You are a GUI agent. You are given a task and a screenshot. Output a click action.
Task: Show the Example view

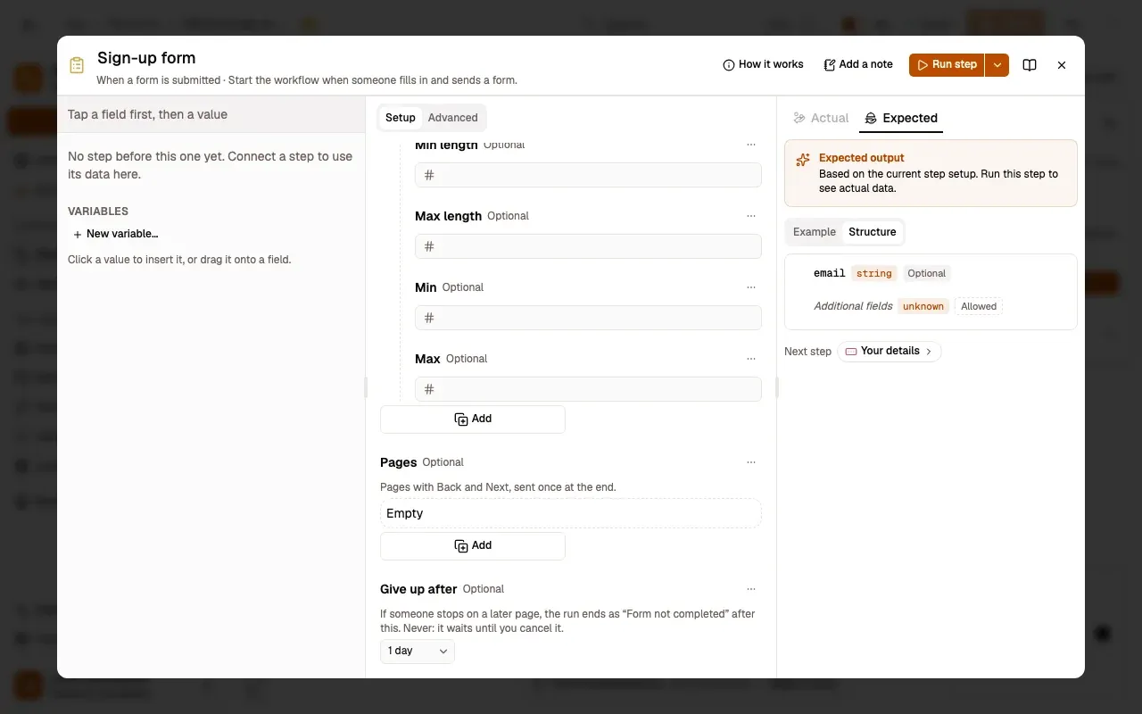[x=815, y=232]
